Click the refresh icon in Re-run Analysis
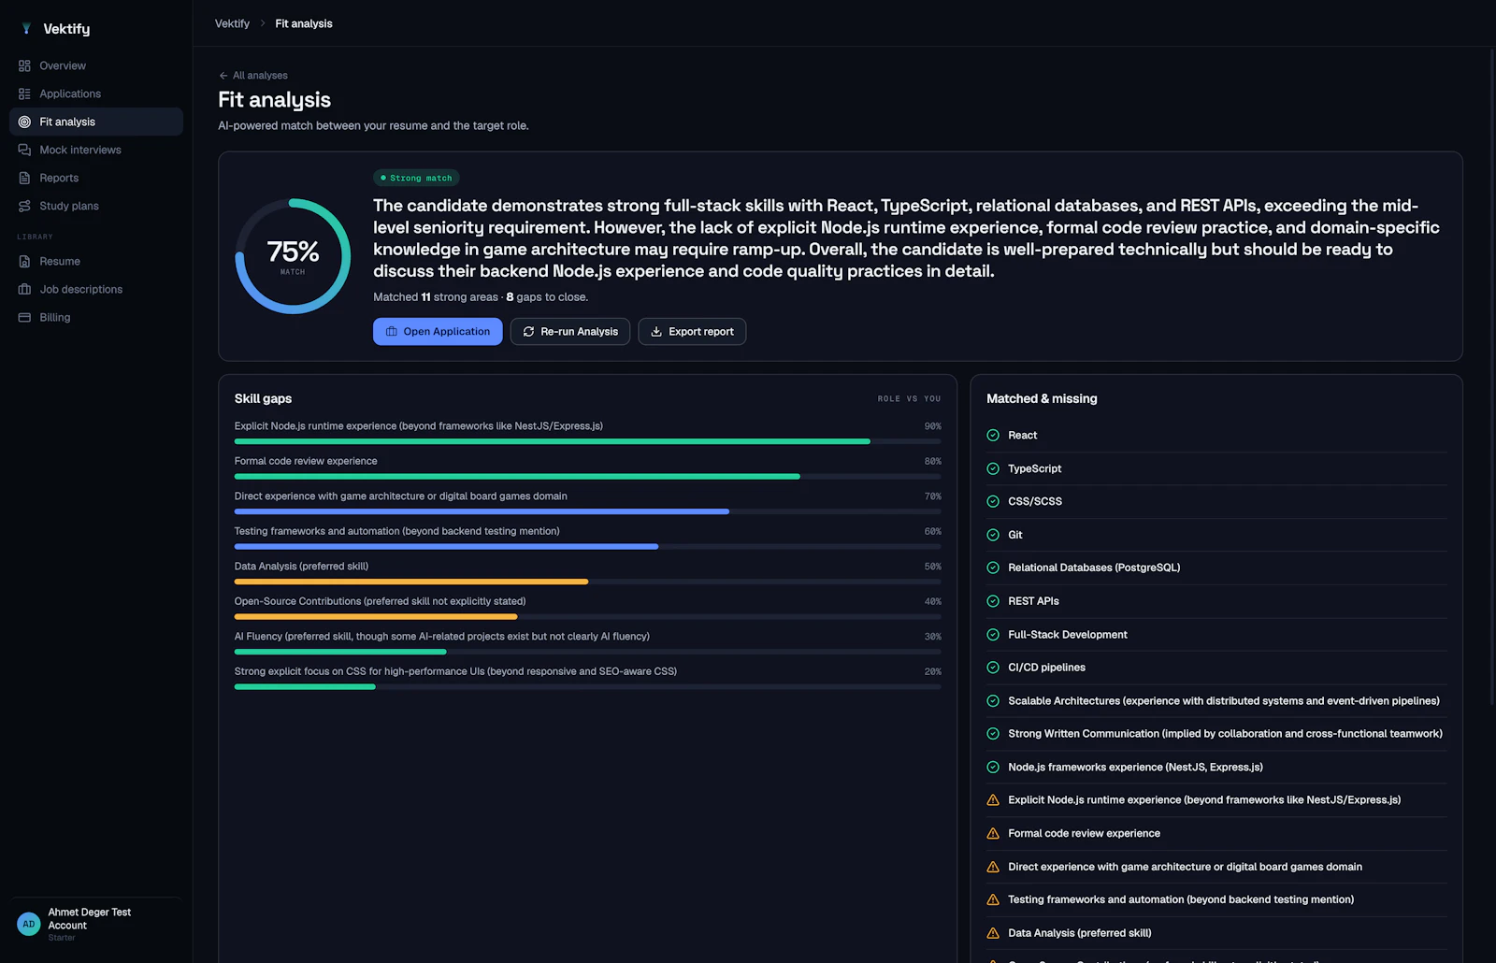 tap(528, 332)
